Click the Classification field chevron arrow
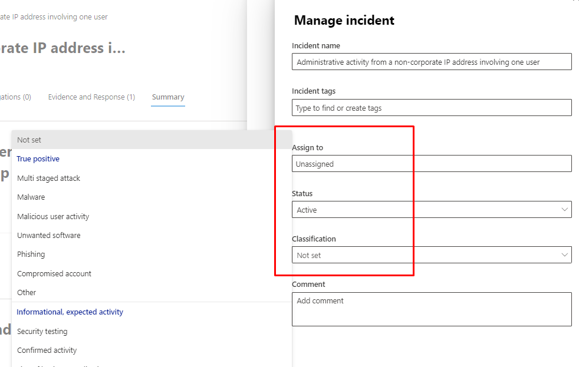 (x=564, y=255)
